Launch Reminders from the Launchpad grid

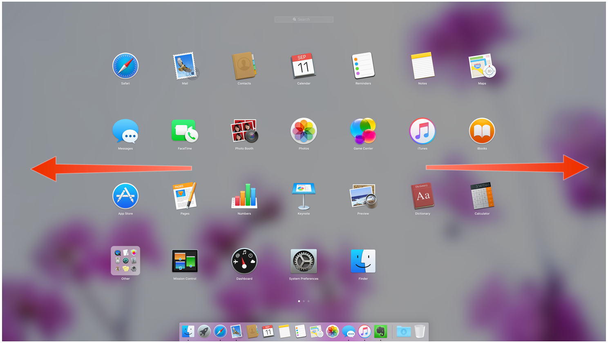pyautogui.click(x=363, y=66)
